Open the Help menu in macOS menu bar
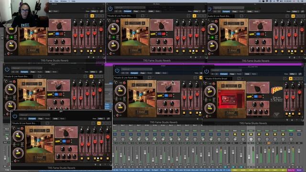 pyautogui.click(x=73, y=1)
